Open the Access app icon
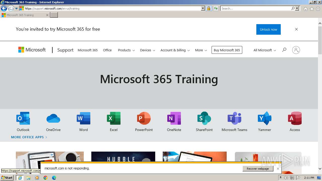Image resolution: width=322 pixels, height=181 pixels. [295, 118]
